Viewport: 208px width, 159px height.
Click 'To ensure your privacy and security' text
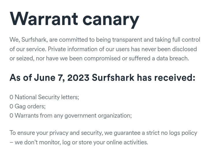coord(56,133)
